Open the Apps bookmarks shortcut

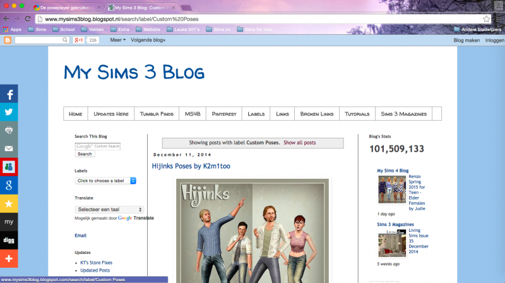pyautogui.click(x=12, y=29)
